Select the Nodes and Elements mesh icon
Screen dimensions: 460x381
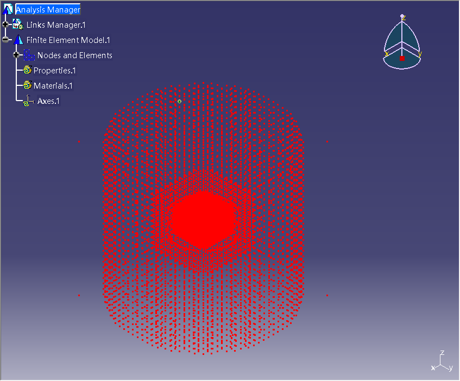[29, 55]
